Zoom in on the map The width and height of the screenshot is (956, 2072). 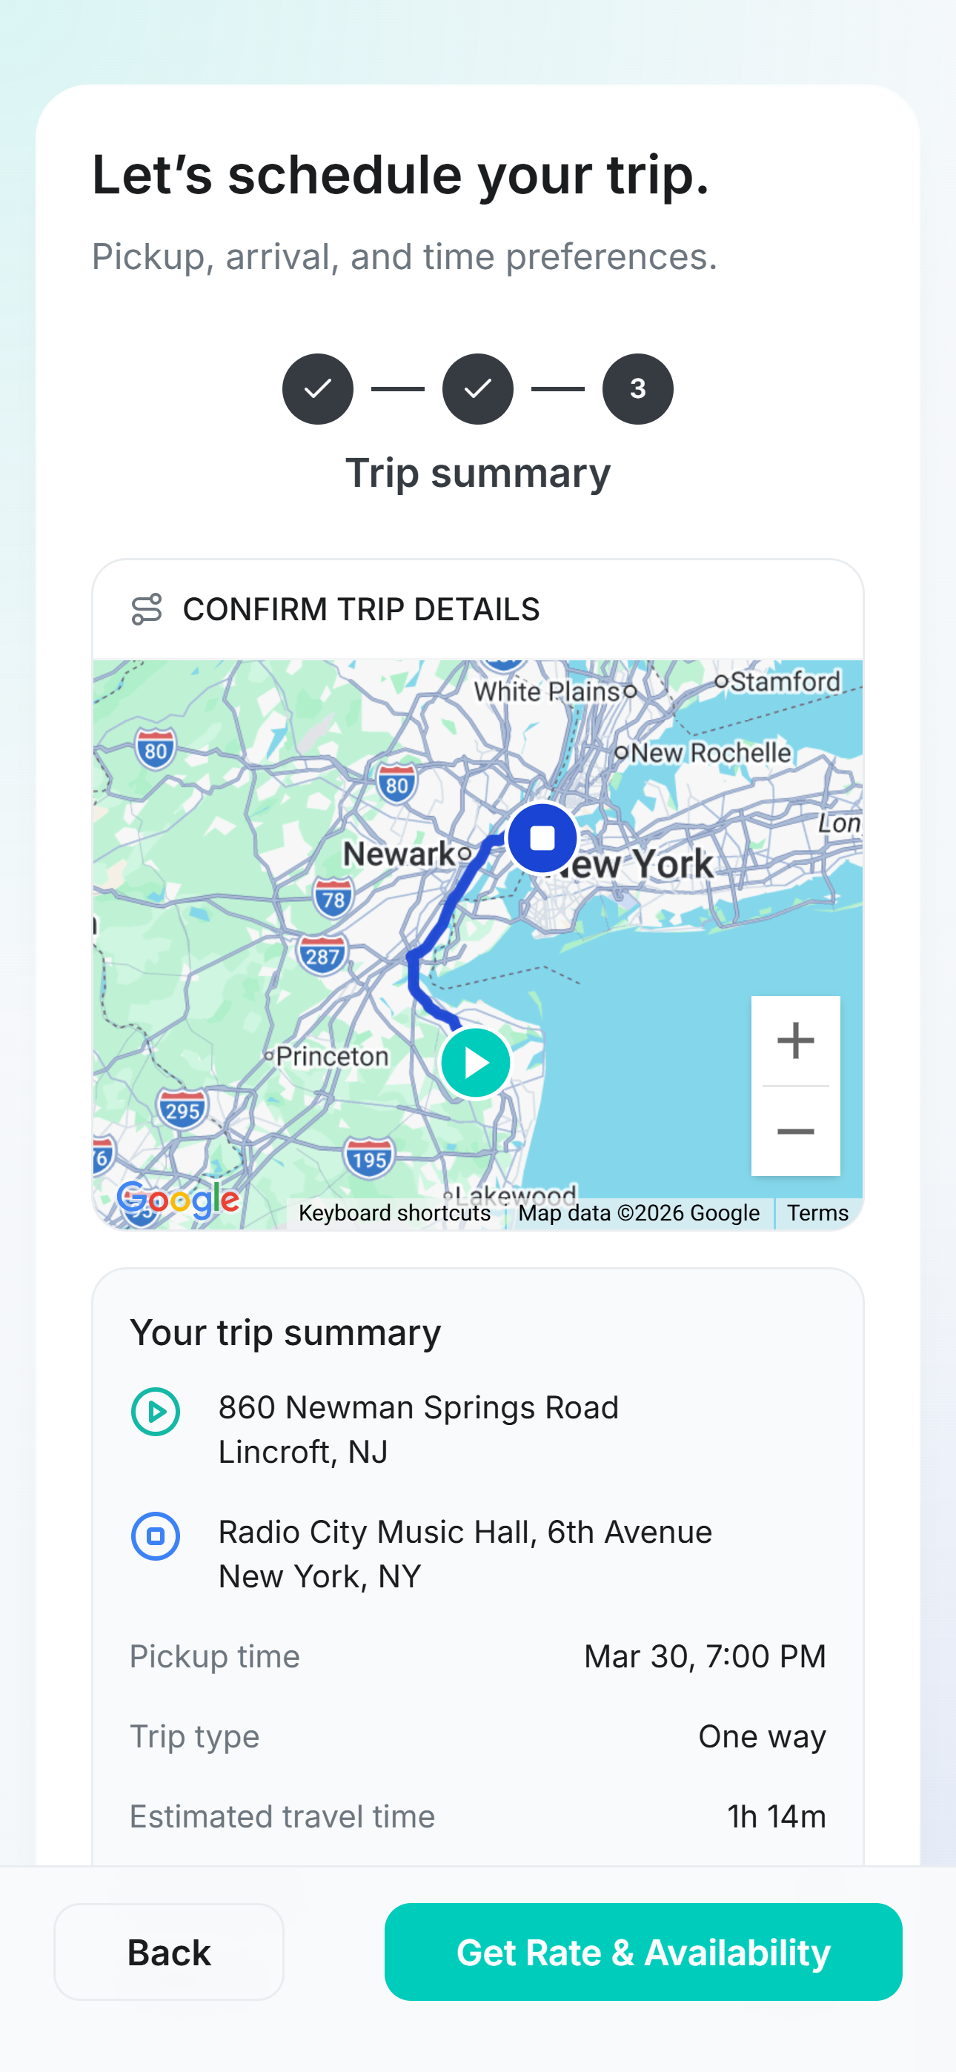(x=795, y=1040)
